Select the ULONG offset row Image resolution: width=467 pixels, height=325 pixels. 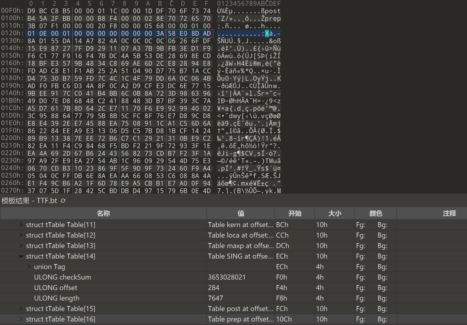point(233,288)
